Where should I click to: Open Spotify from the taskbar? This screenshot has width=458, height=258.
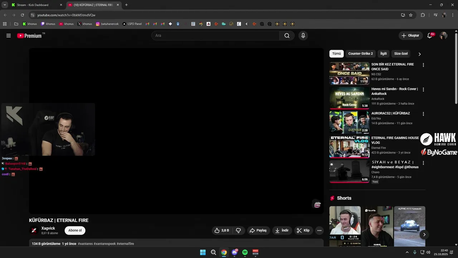click(245, 252)
